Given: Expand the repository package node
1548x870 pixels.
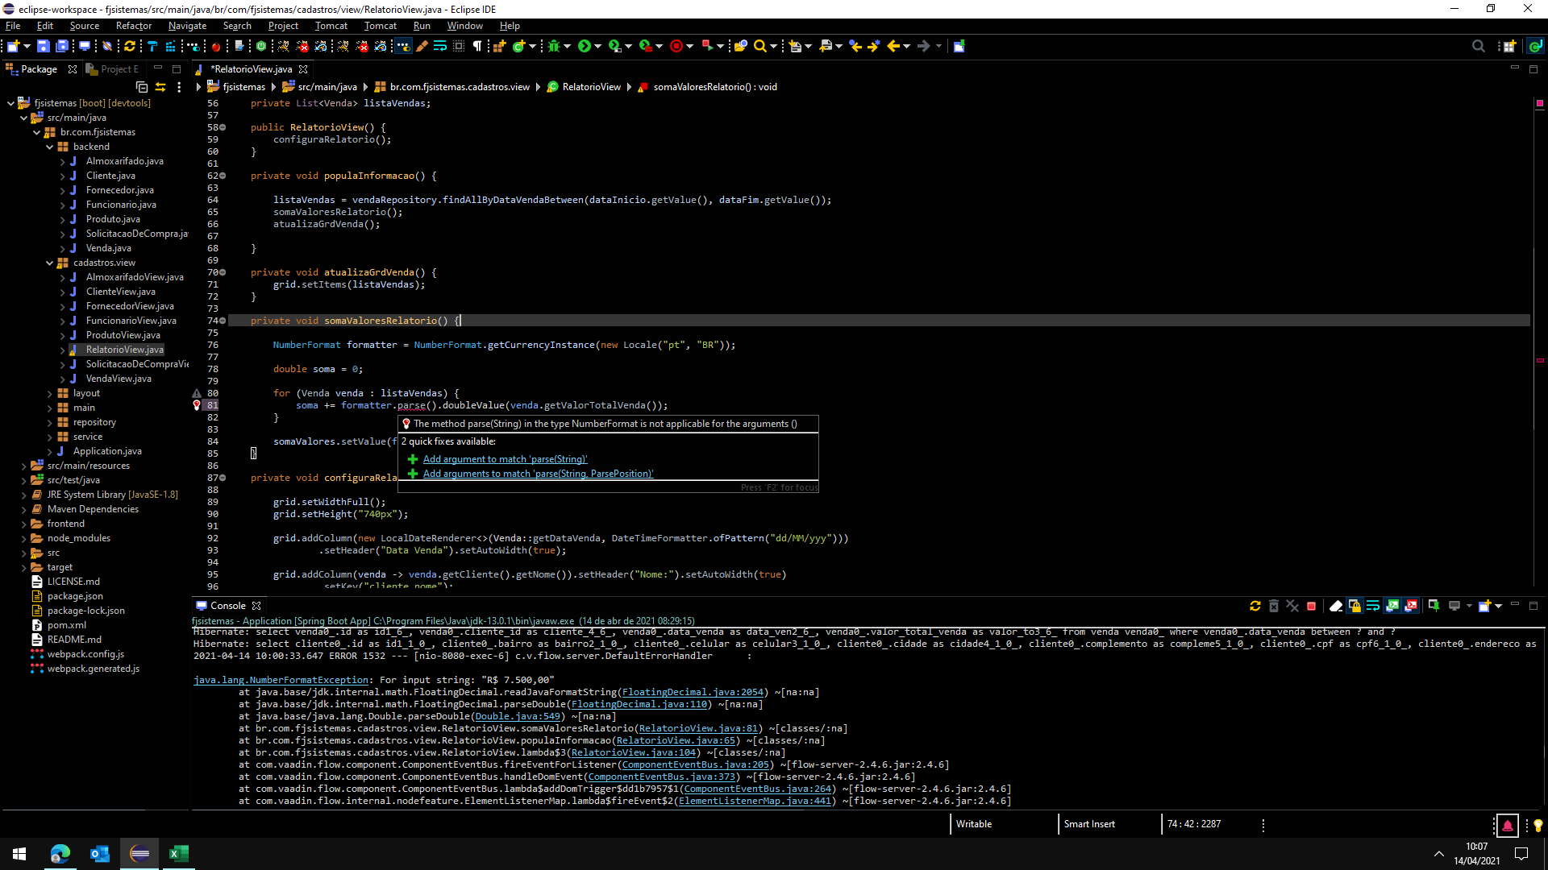Looking at the screenshot, I should (50, 422).
